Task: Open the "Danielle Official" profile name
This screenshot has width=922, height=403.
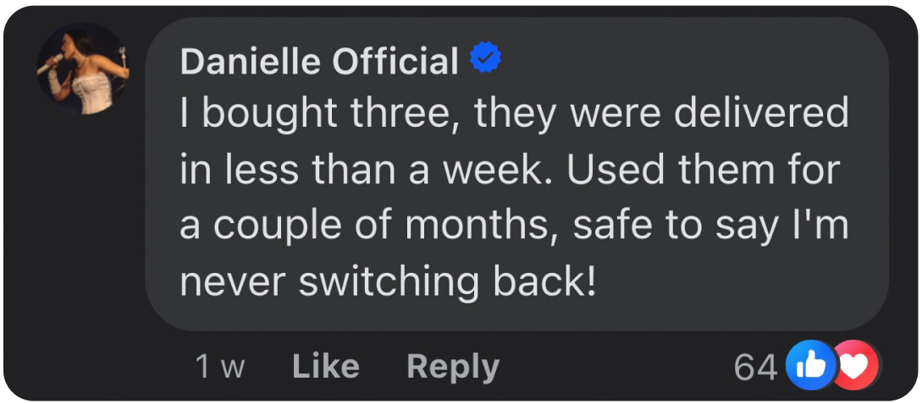Action: coord(319,61)
